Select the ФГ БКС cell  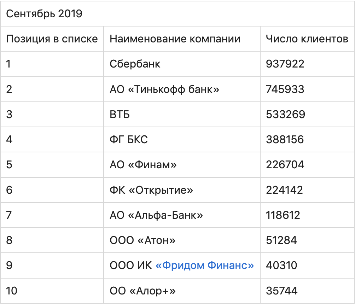pyautogui.click(x=129, y=139)
